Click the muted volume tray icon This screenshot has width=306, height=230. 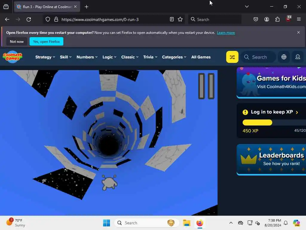point(258,223)
